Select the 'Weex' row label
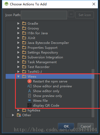This screenshot has height=135, width=100. 32,77
